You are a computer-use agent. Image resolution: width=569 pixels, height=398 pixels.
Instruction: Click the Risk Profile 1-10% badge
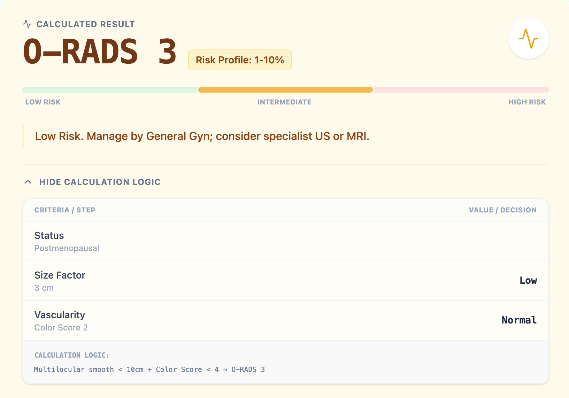pyautogui.click(x=240, y=60)
